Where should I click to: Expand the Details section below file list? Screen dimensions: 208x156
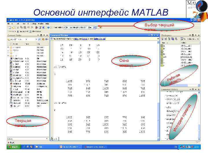[47, 139]
